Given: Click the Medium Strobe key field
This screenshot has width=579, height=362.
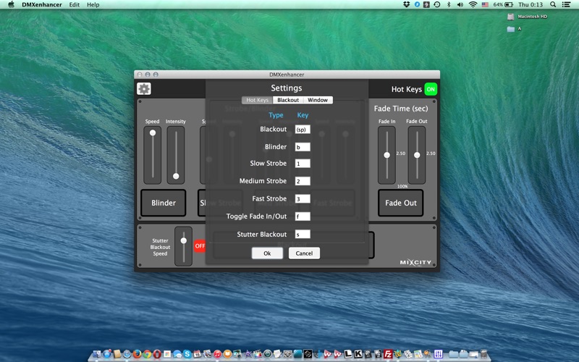Looking at the screenshot, I should [x=303, y=181].
